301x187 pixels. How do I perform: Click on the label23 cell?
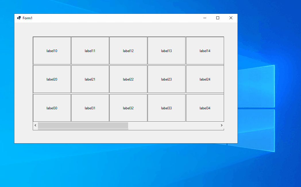(x=166, y=79)
